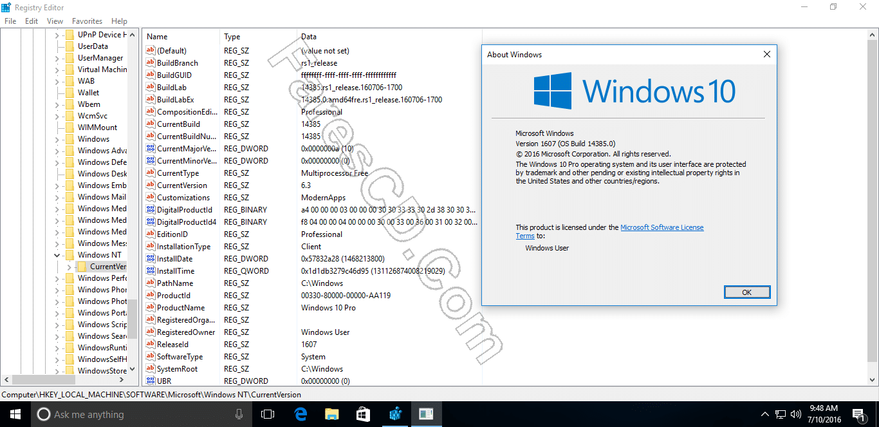
Task: Click the CurrentMinorVe... DWORD value icon
Action: (x=151, y=161)
